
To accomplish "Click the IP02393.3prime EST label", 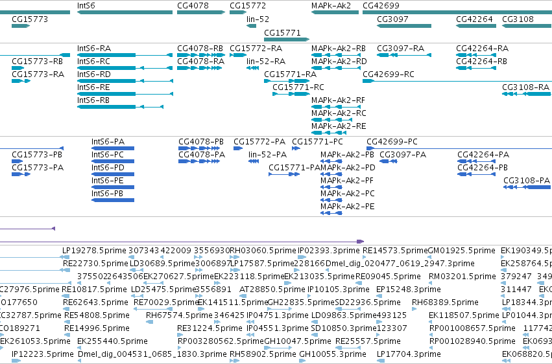I will (329, 251).
